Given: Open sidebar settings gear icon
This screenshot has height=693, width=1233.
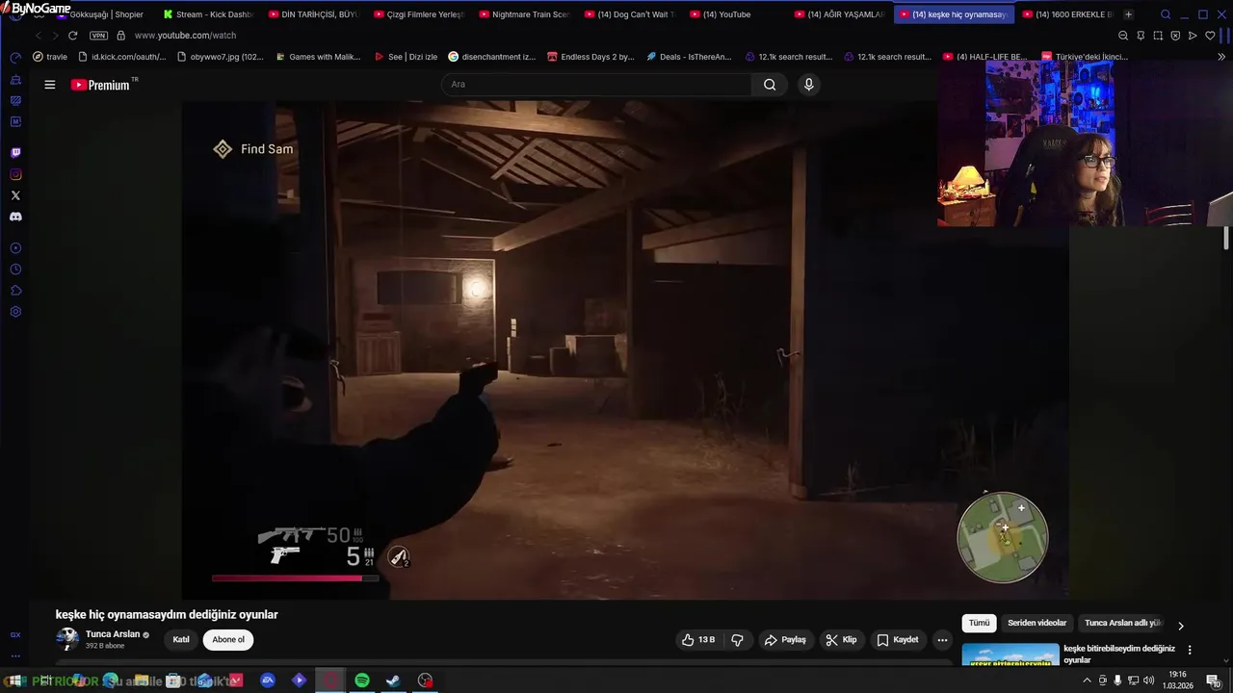Looking at the screenshot, I should tap(15, 312).
